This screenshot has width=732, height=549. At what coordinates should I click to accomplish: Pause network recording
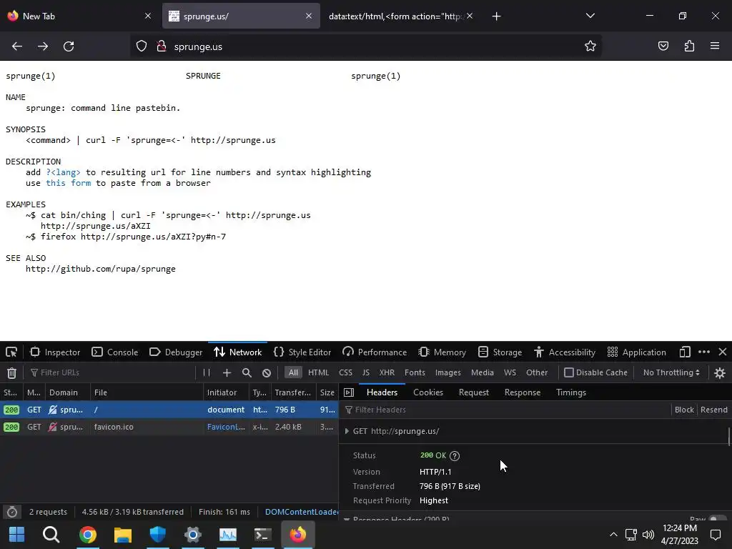207,372
